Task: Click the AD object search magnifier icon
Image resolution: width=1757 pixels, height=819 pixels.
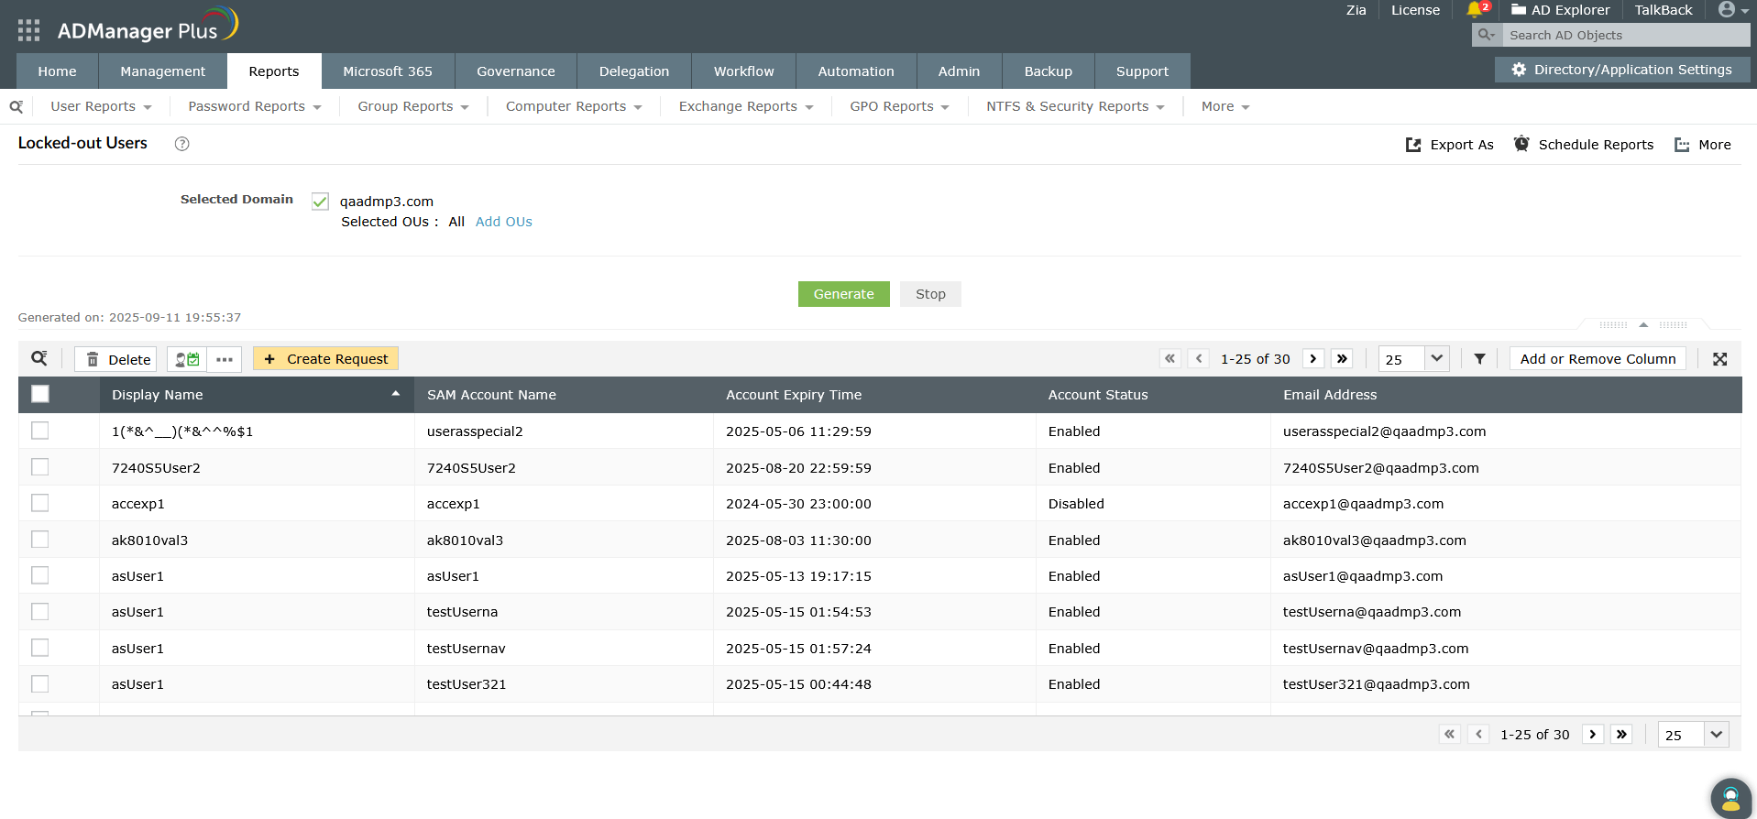Action: tap(1487, 35)
